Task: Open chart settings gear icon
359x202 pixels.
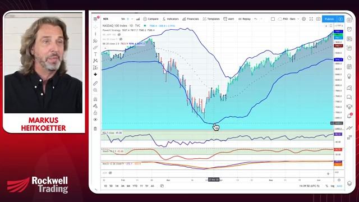Action: click(x=304, y=19)
